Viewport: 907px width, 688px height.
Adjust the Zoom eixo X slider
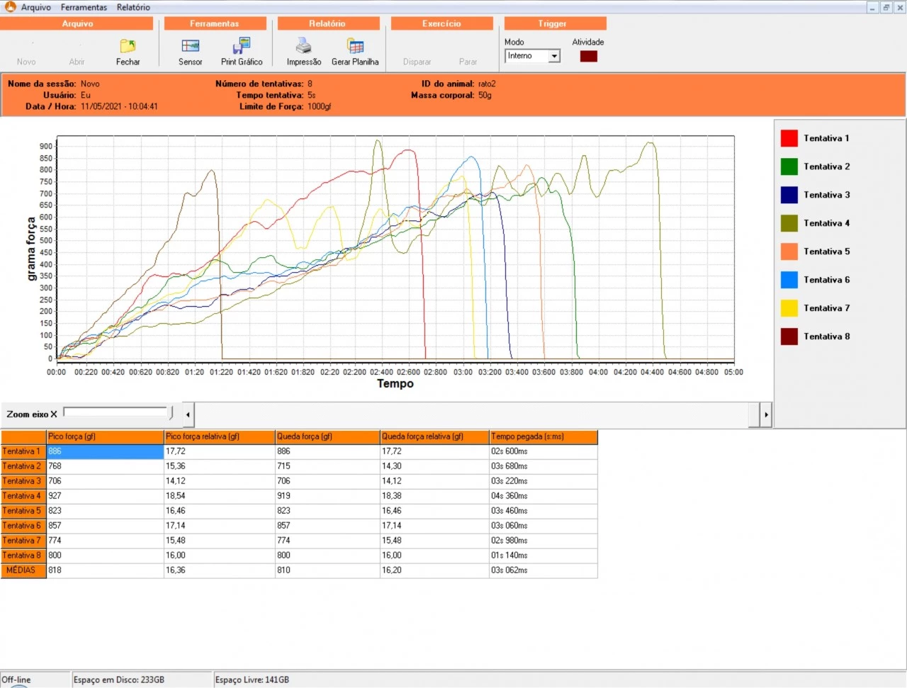(170, 413)
